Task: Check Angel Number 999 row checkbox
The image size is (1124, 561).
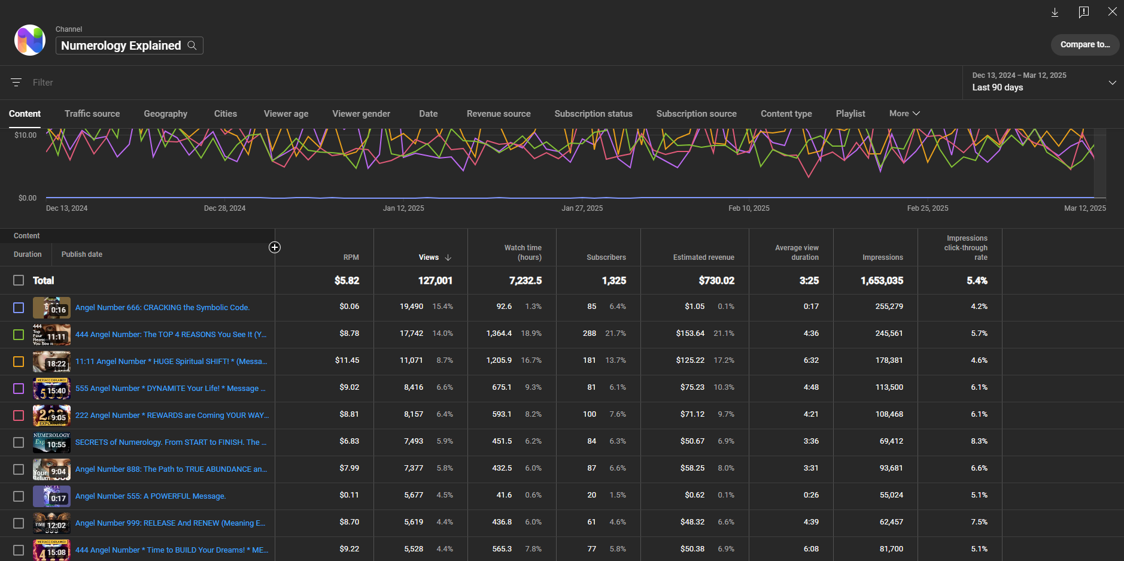Action: point(19,523)
